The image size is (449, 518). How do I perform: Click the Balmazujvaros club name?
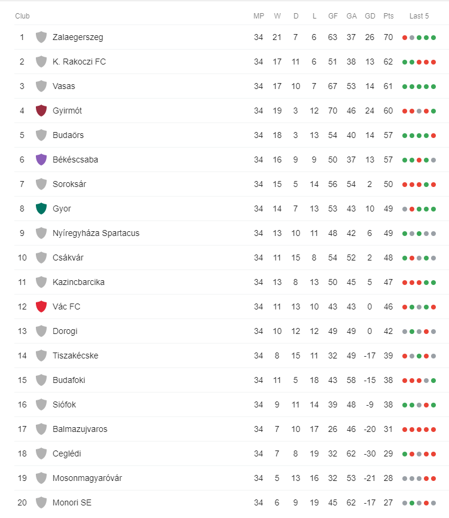coord(80,429)
